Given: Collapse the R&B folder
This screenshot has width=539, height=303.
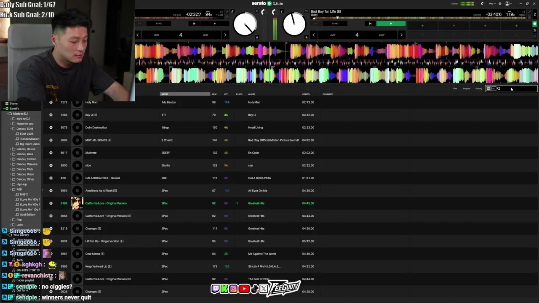Looking at the screenshot, I should tap(11, 189).
